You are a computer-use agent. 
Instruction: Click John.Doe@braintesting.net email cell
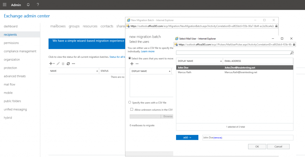[240, 67]
